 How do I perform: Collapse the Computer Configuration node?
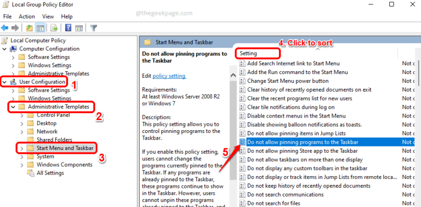(x=4, y=49)
